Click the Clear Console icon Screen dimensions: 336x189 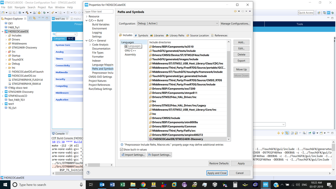(304, 133)
